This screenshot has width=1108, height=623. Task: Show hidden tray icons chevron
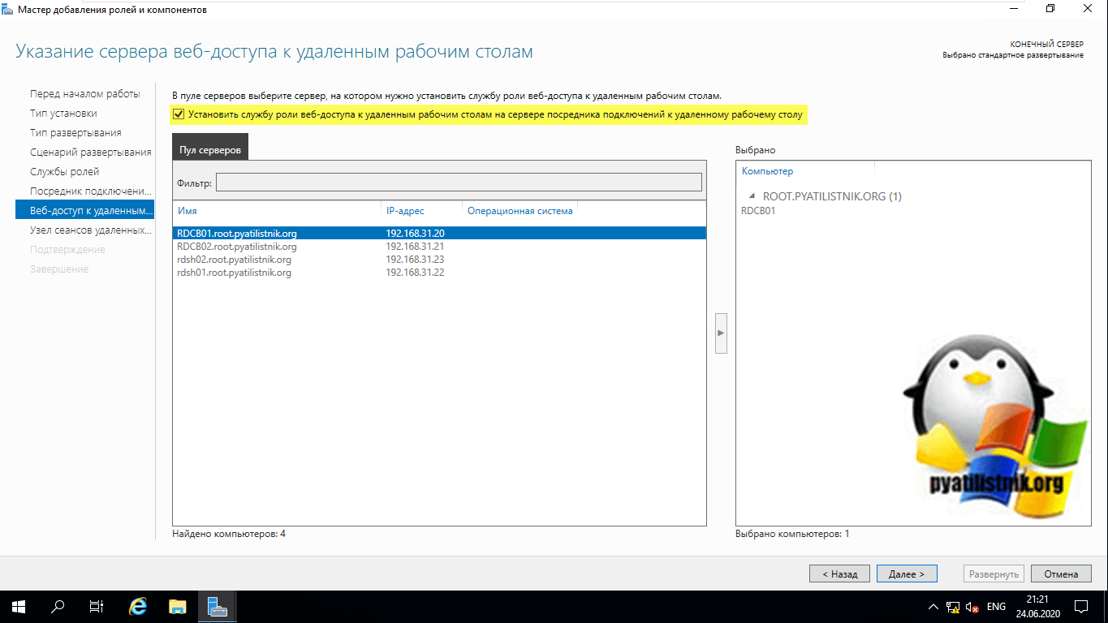[x=933, y=607]
